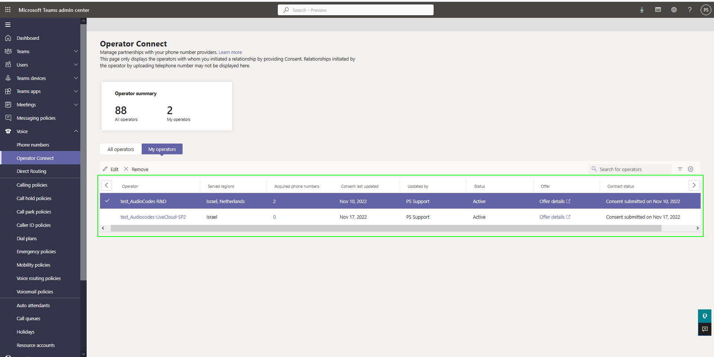Open the settings gear in top bar
This screenshot has width=714, height=357.
point(674,10)
